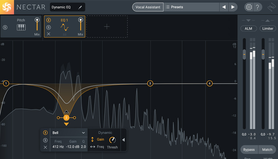This screenshot has width=278, height=159.
Task: Open the Presets browser
Action: tap(191, 7)
